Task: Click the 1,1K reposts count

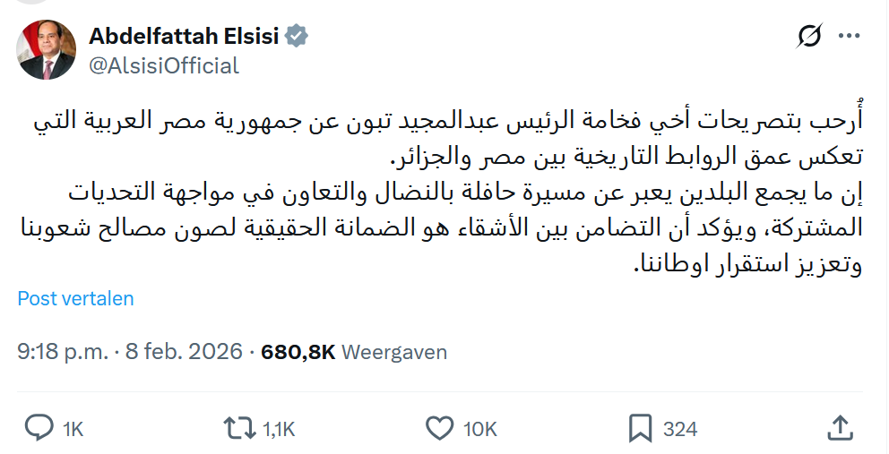Action: click(x=279, y=429)
